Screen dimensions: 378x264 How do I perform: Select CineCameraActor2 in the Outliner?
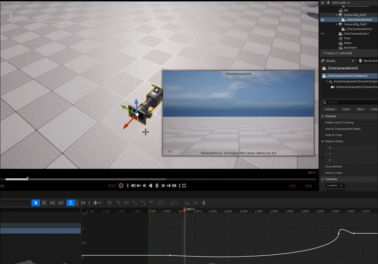(359, 29)
